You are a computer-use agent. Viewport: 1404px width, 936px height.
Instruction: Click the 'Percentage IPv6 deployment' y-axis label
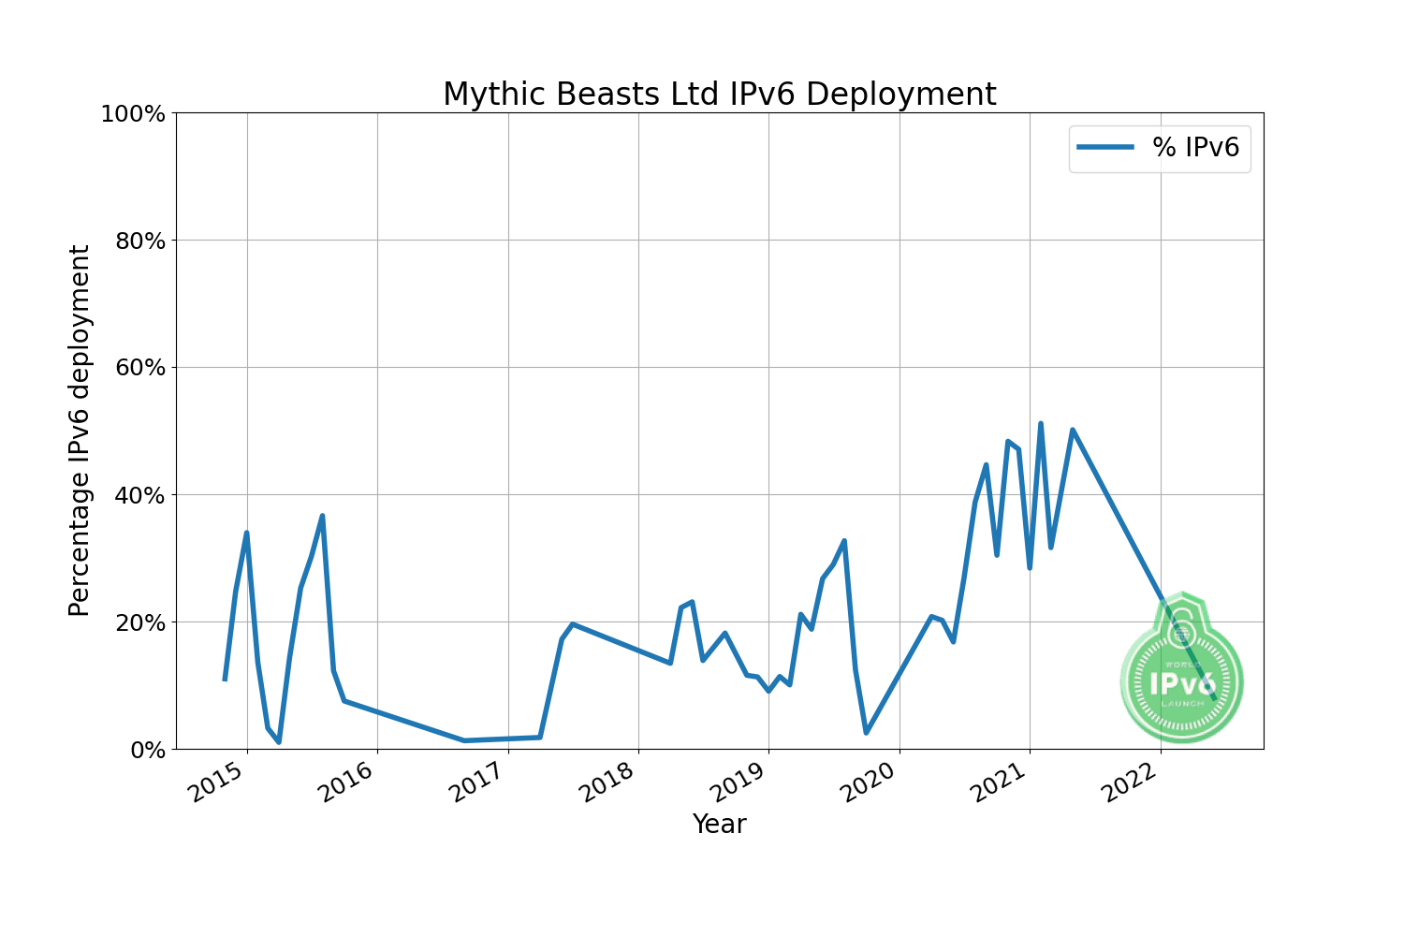point(80,431)
